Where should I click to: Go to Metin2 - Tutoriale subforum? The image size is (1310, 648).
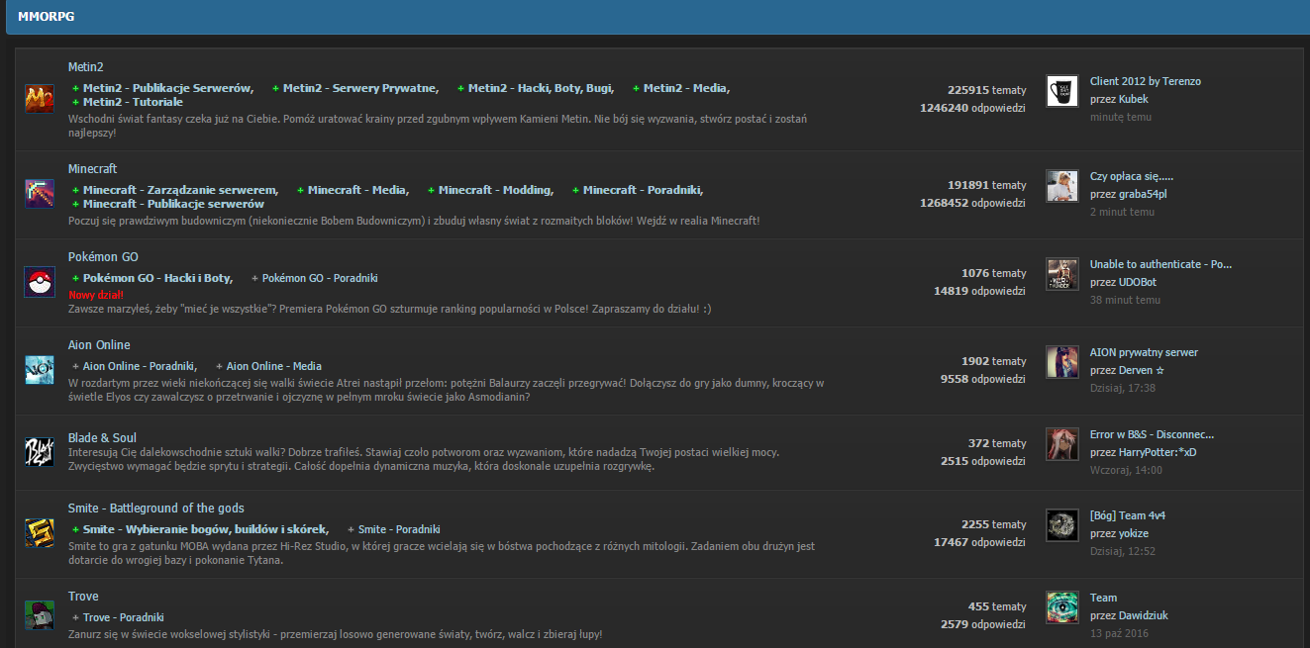[133, 102]
